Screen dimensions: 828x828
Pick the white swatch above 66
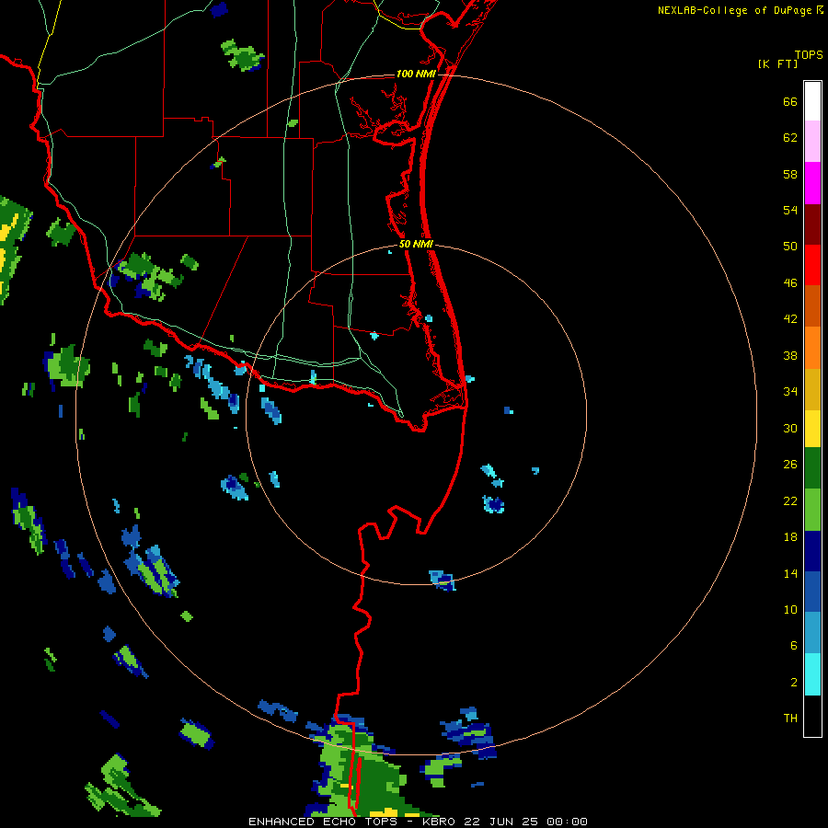click(812, 101)
